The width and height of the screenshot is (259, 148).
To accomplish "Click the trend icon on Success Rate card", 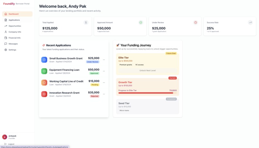I will [250, 22].
